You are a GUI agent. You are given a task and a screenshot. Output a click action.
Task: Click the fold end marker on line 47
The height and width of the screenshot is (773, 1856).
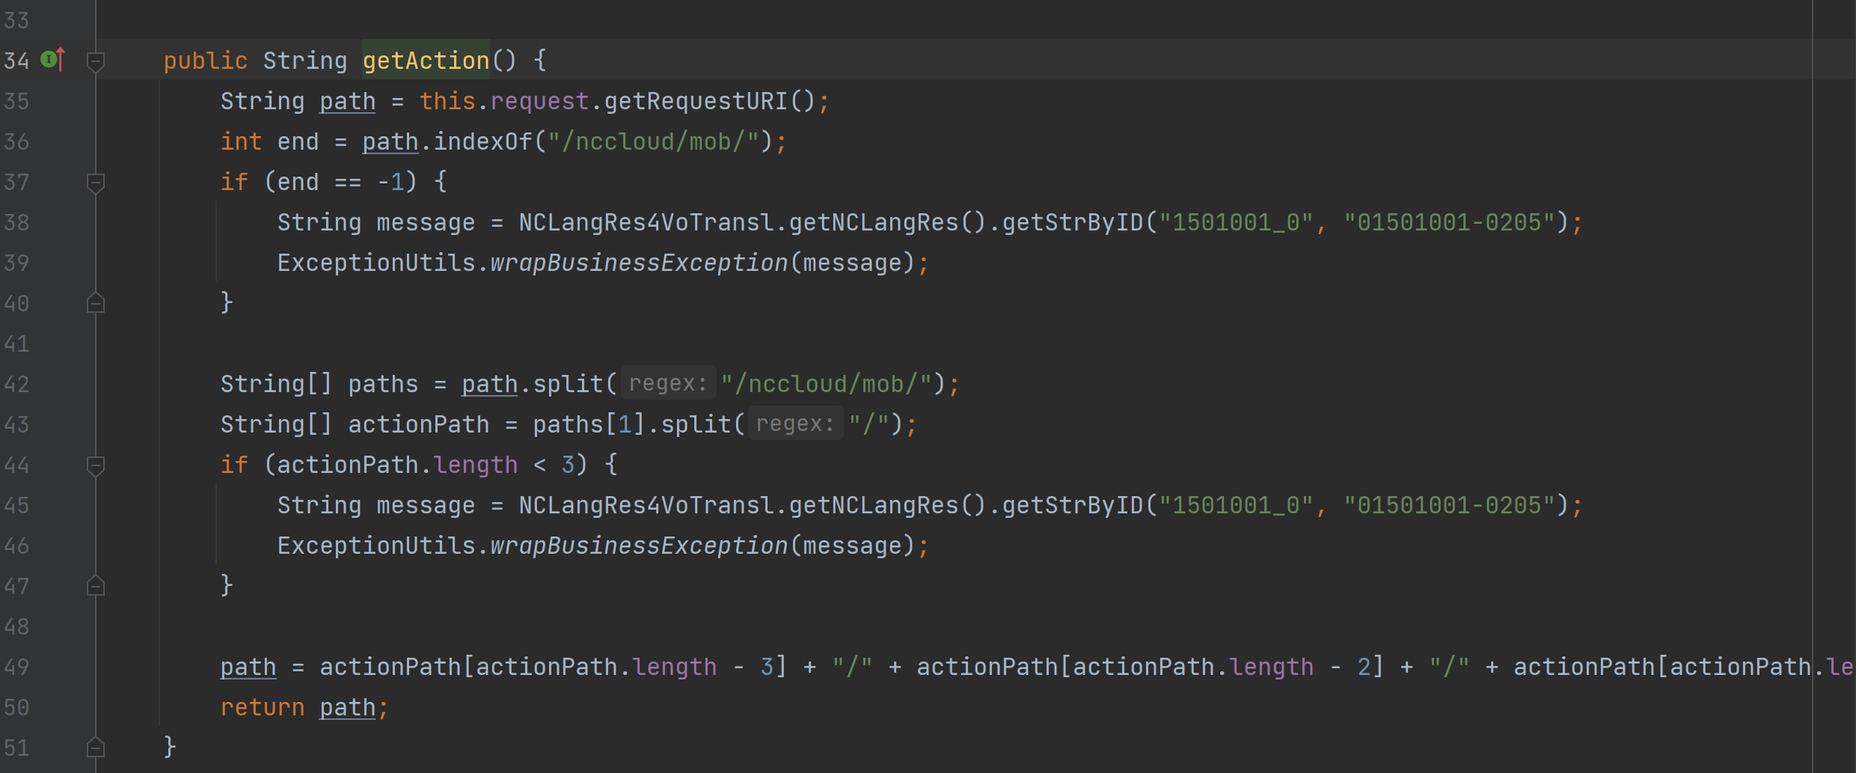coord(95,586)
